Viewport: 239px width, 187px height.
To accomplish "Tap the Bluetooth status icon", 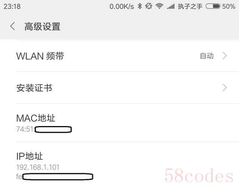I will [x=140, y=6].
